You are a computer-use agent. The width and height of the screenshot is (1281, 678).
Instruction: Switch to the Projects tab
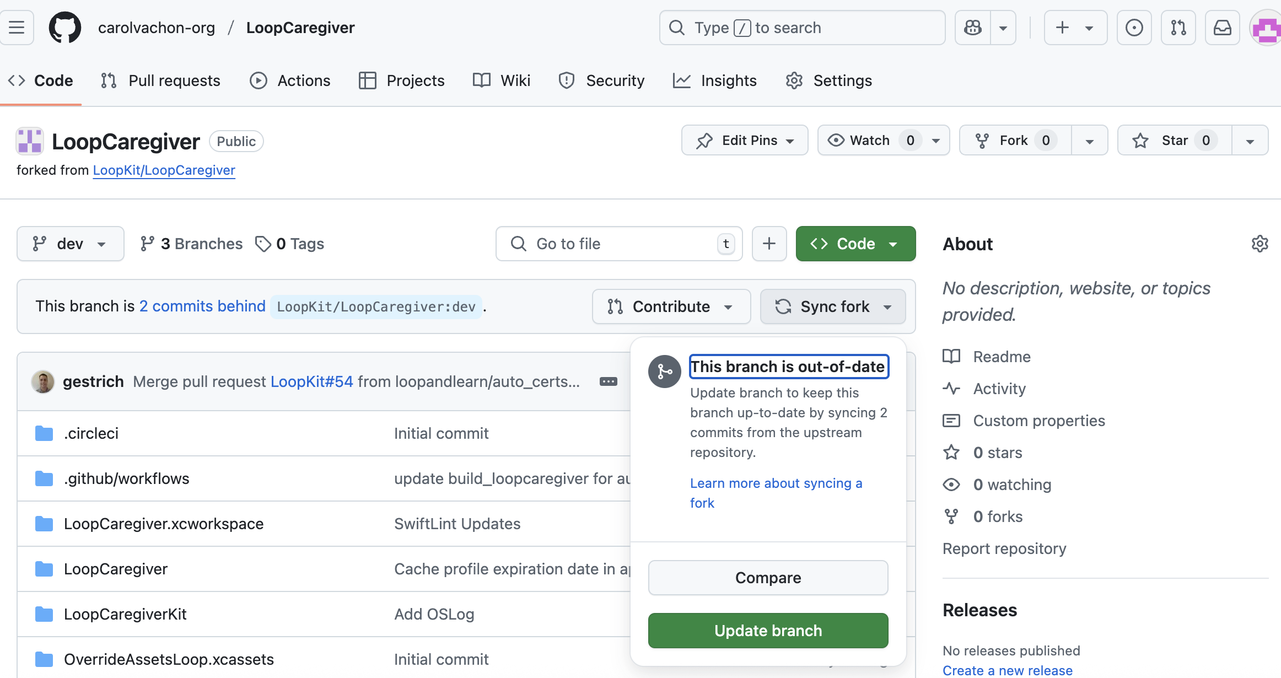point(401,80)
